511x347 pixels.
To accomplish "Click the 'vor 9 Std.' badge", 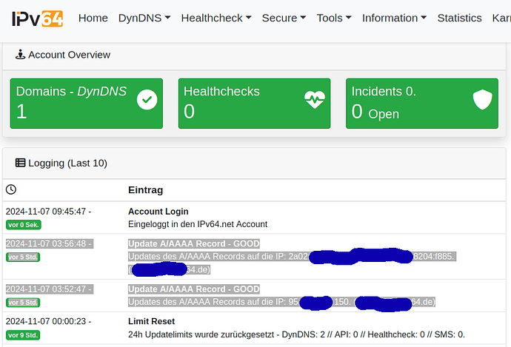I will [23, 335].
